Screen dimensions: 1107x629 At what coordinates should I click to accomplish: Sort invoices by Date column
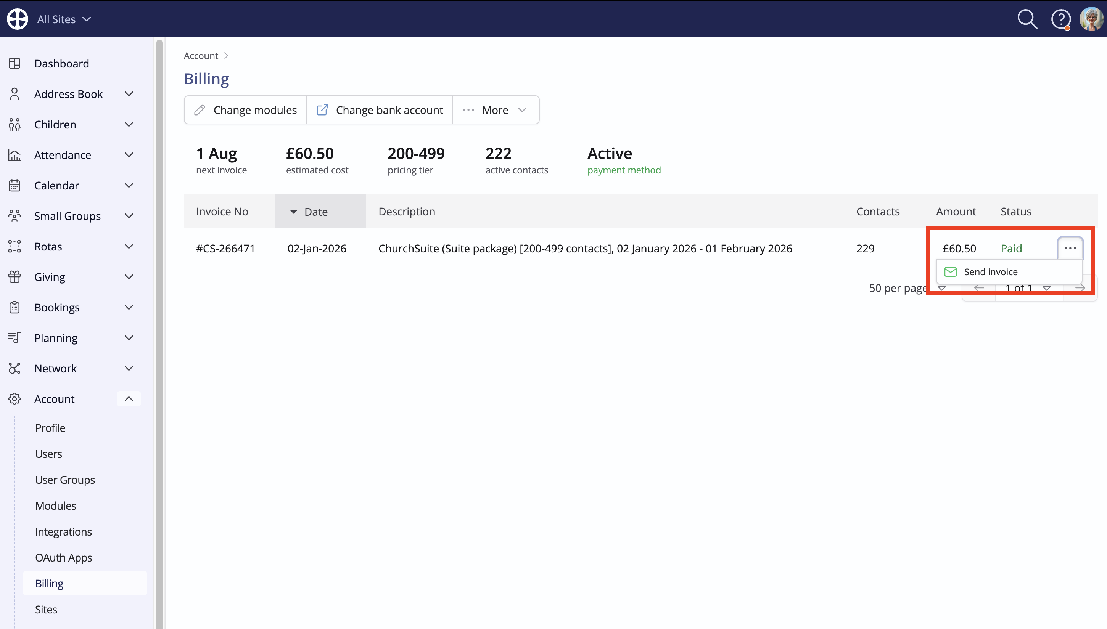click(x=321, y=211)
